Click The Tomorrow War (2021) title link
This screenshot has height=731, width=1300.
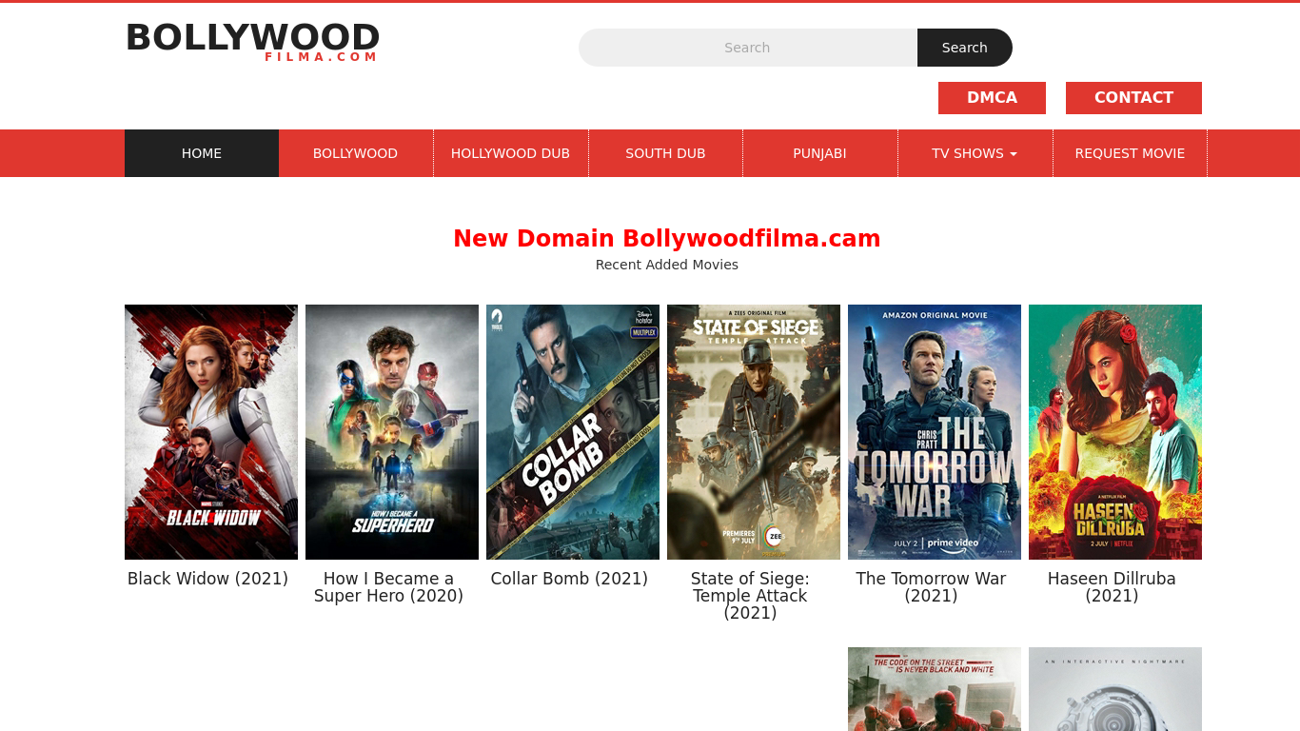[931, 587]
